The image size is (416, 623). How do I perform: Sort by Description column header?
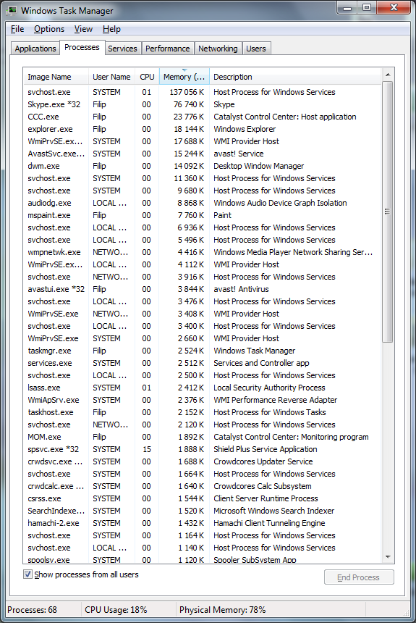[295, 77]
